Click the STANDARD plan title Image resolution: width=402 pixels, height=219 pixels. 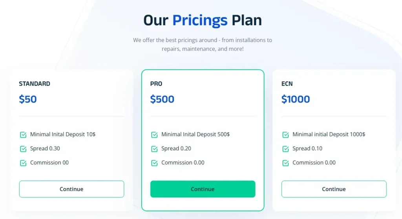click(x=35, y=84)
